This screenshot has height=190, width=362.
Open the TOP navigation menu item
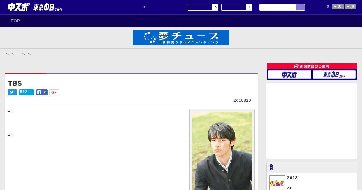[15, 21]
